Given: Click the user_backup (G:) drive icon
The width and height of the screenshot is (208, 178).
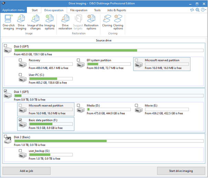Looking at the screenshot, I should pyautogui.click(x=22, y=155).
